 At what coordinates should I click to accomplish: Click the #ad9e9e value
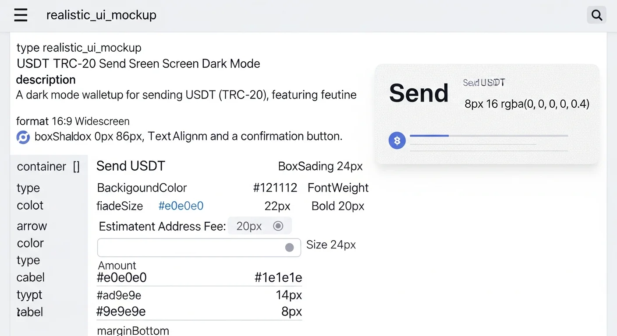pyautogui.click(x=119, y=296)
